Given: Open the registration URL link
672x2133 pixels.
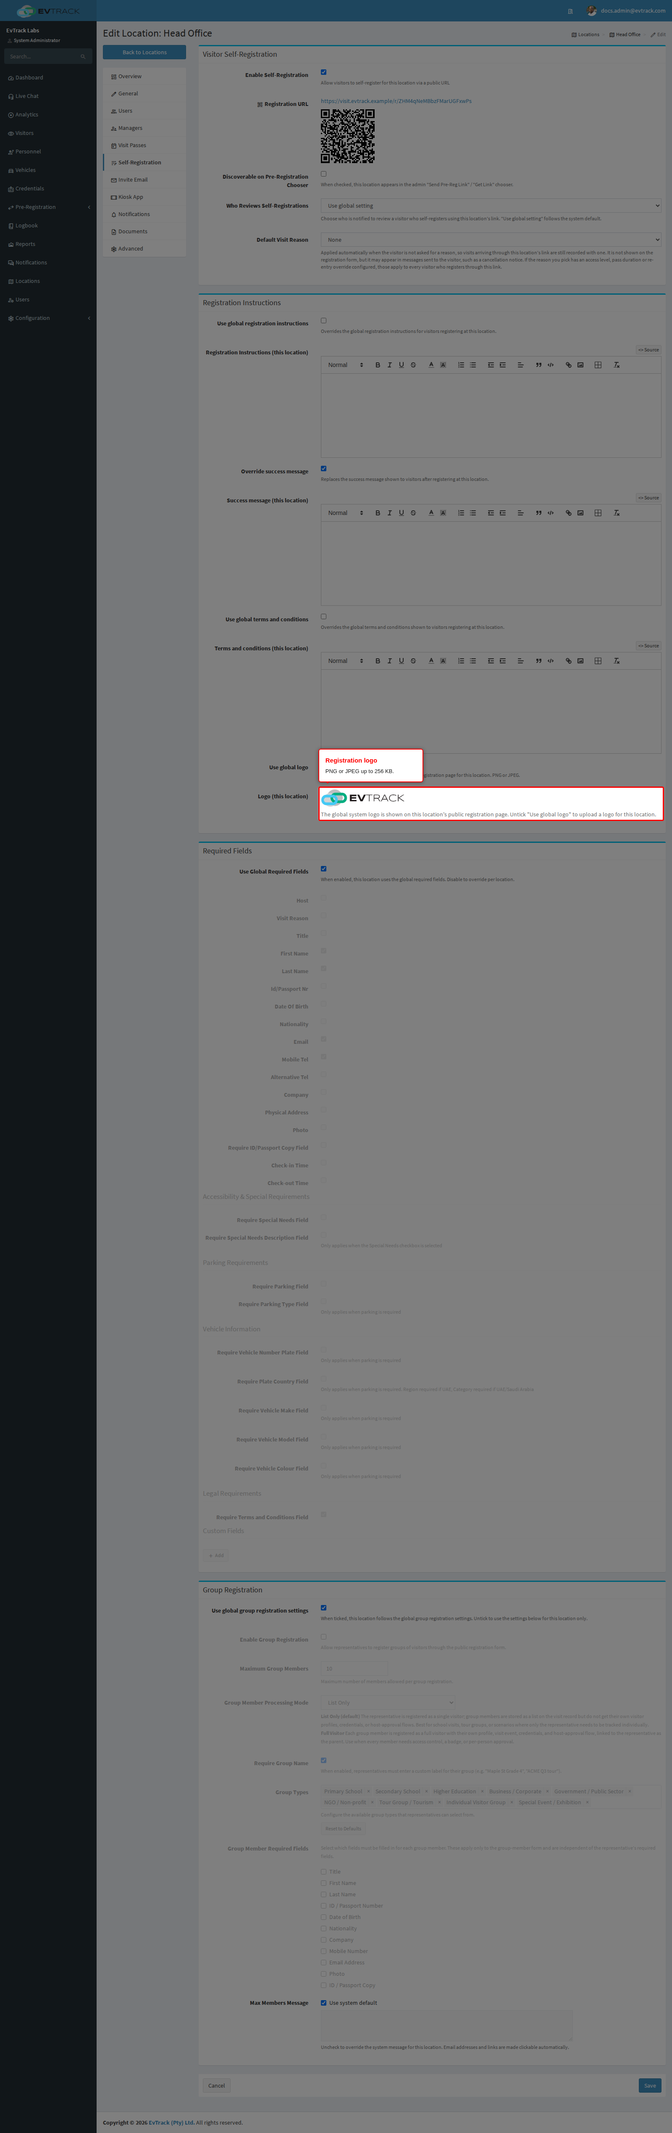Looking at the screenshot, I should (x=396, y=101).
